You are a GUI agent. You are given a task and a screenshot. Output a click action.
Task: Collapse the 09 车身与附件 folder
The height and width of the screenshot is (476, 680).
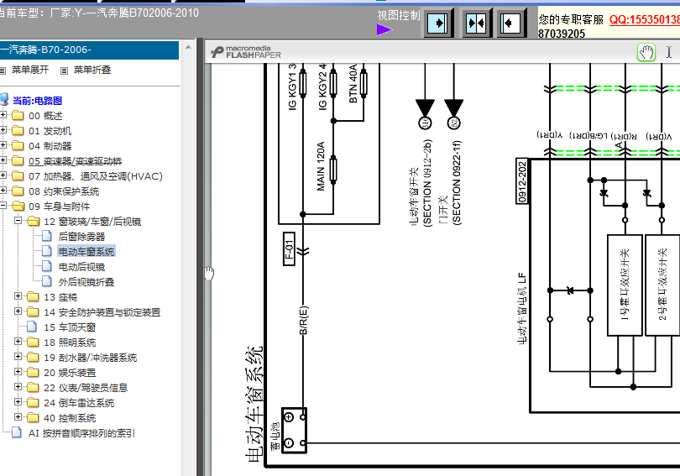(3, 206)
